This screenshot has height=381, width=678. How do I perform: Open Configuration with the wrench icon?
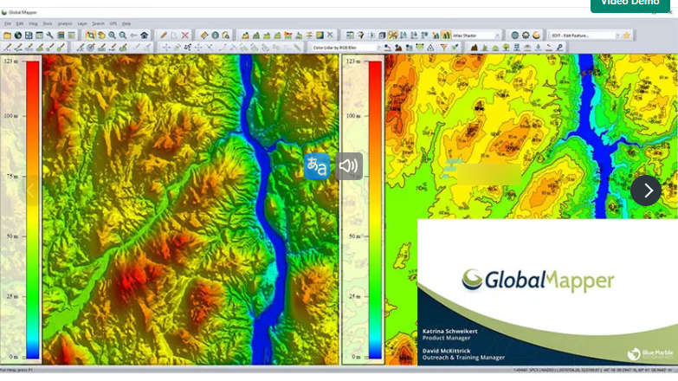click(49, 36)
